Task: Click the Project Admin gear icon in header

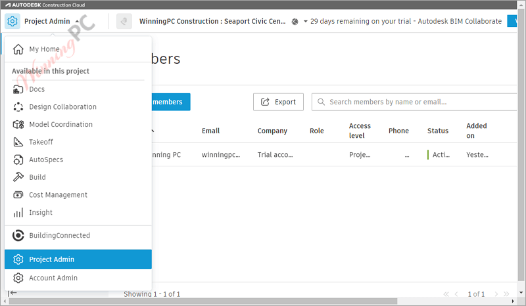Action: coord(12,21)
